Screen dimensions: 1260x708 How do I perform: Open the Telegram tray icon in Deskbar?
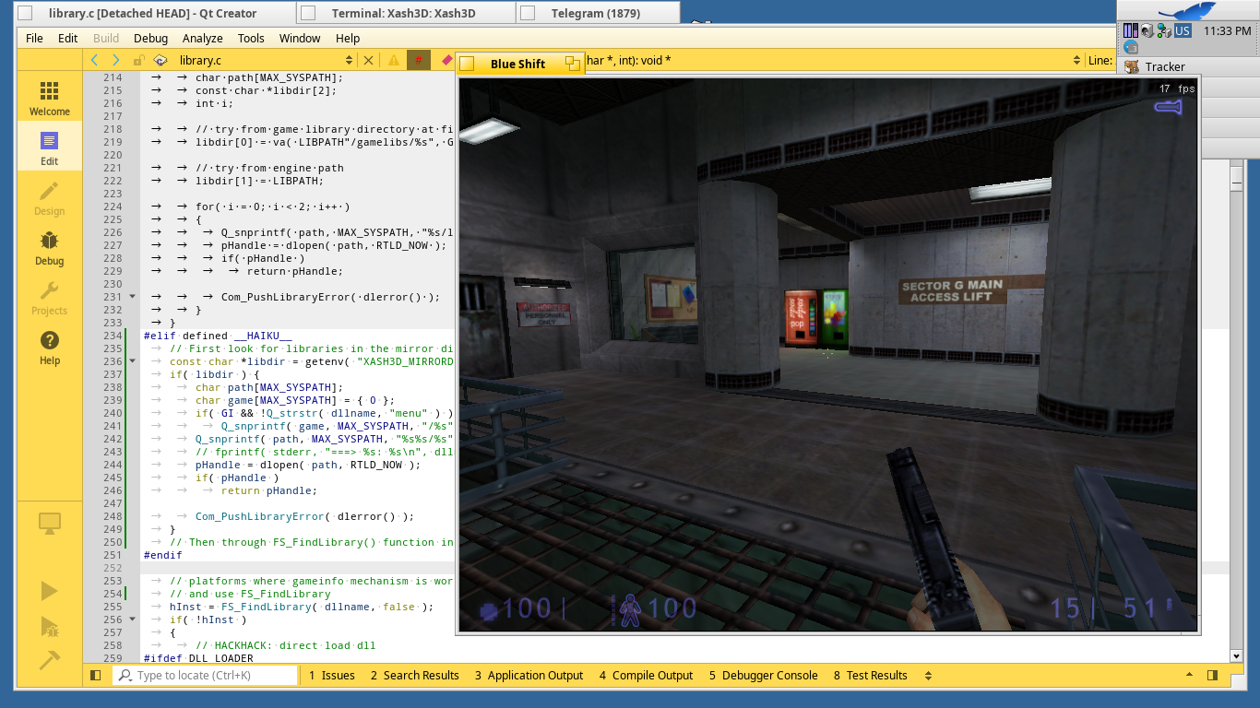click(x=1130, y=46)
